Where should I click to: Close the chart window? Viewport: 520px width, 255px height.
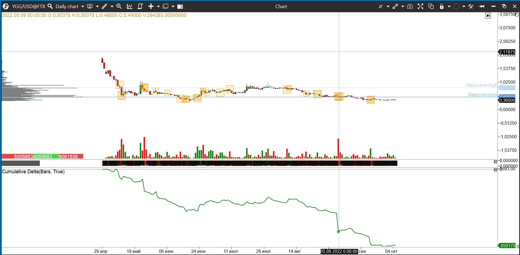coord(515,6)
